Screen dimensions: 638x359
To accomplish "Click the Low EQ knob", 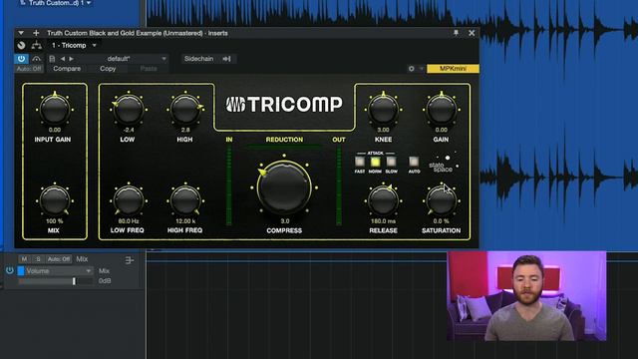I will (129, 109).
